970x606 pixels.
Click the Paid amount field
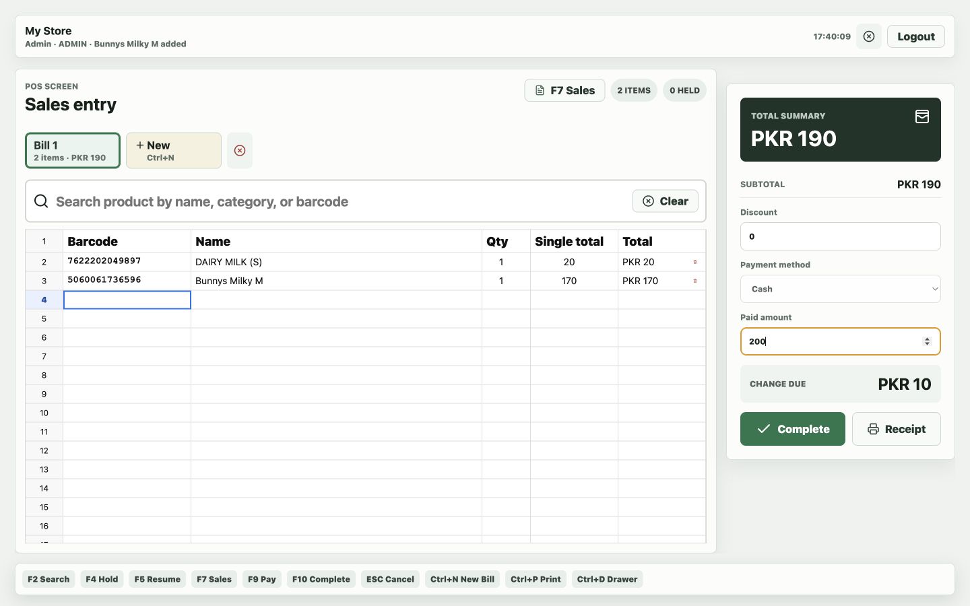840,341
